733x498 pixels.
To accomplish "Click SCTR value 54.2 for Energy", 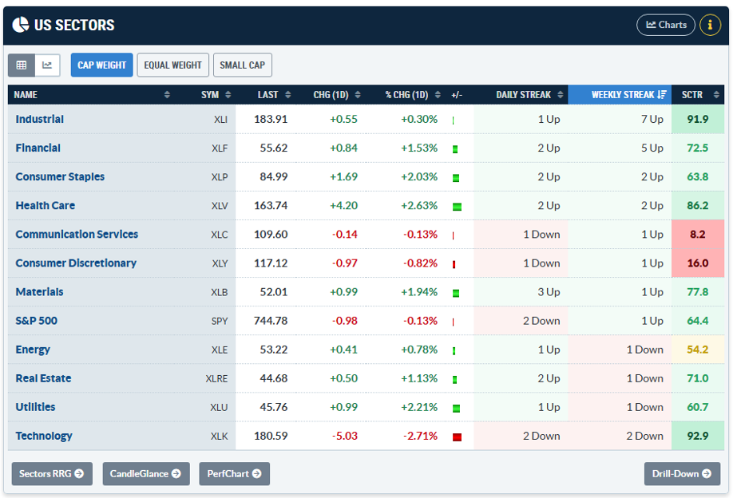I will tap(698, 350).
